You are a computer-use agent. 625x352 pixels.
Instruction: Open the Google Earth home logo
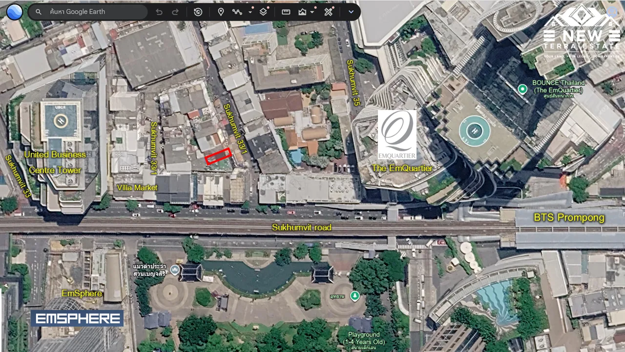[15, 12]
